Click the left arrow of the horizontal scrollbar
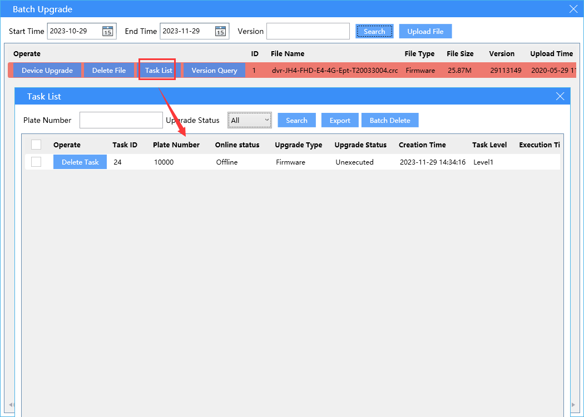 click(11, 405)
